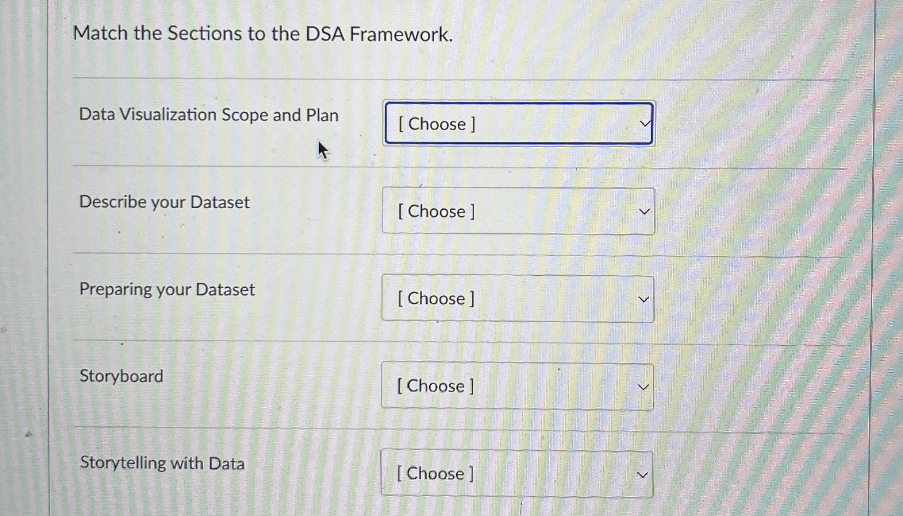Viewport: 903px width, 516px height.
Task: Click the chevron beside Preparing your Dataset's dropdown
Action: [x=644, y=299]
